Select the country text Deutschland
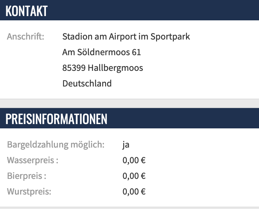This screenshot has width=259, height=209. coord(87,83)
